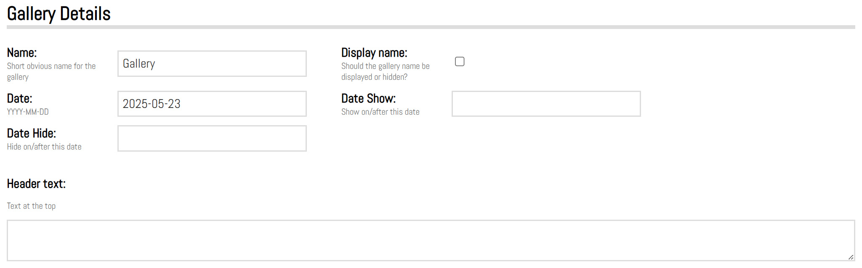Click the textarea resize handle
The width and height of the screenshot is (862, 268).
pyautogui.click(x=851, y=257)
